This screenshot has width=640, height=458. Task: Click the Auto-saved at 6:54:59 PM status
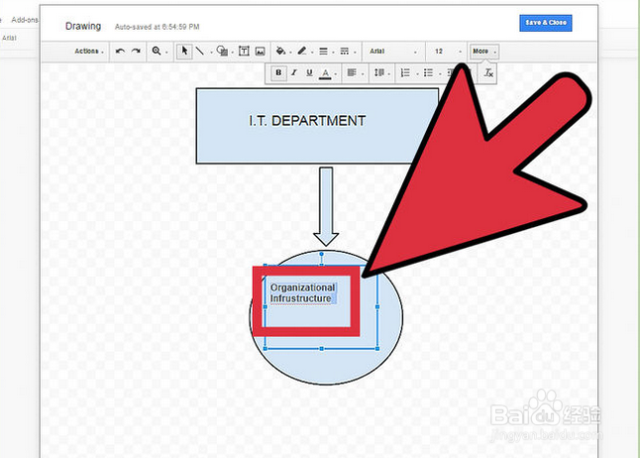pos(158,27)
